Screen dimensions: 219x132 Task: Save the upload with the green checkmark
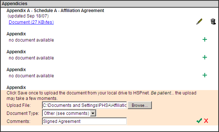199,121
